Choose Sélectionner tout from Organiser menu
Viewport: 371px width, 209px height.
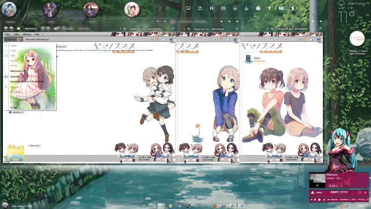click(x=18, y=71)
